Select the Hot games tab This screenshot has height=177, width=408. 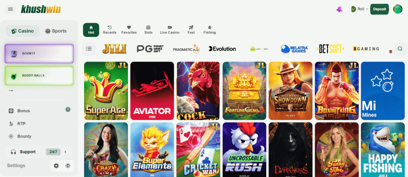click(x=91, y=30)
